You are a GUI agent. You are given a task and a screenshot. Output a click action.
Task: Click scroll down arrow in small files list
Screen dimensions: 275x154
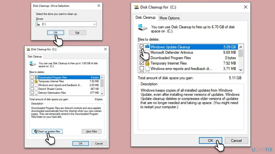pos(102,94)
